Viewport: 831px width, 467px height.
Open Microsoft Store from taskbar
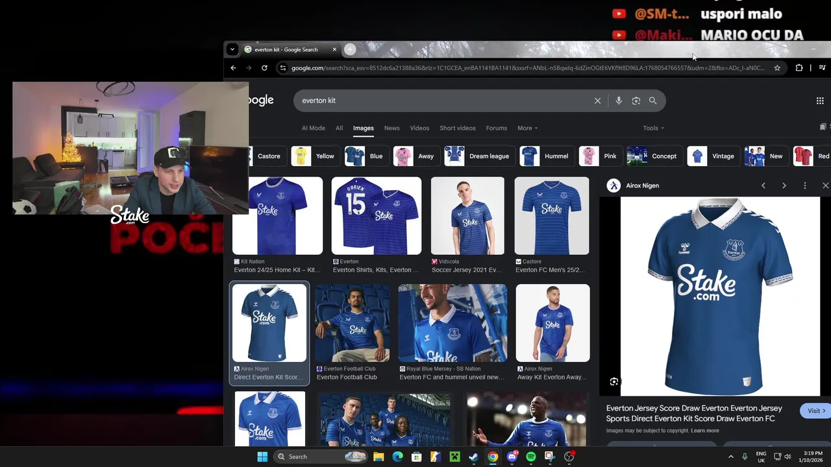point(417,457)
